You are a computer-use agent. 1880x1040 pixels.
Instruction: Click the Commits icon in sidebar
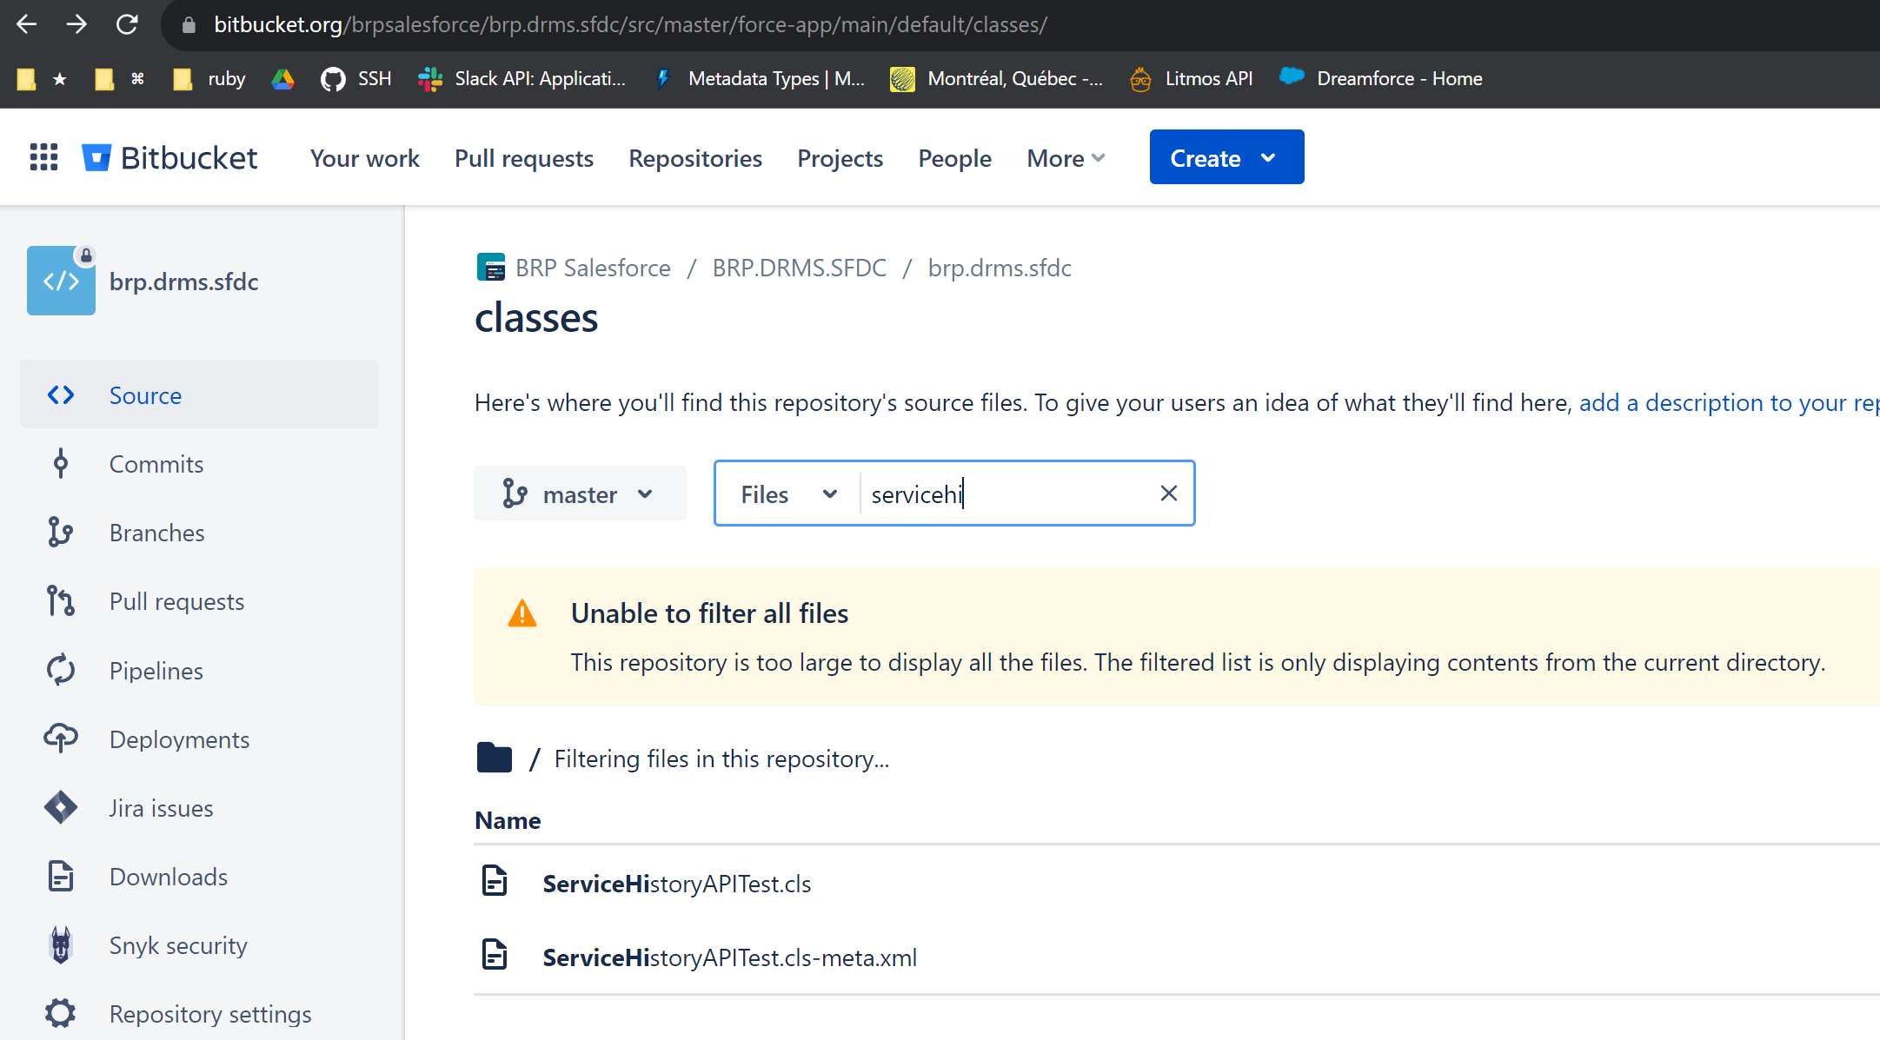coord(61,464)
